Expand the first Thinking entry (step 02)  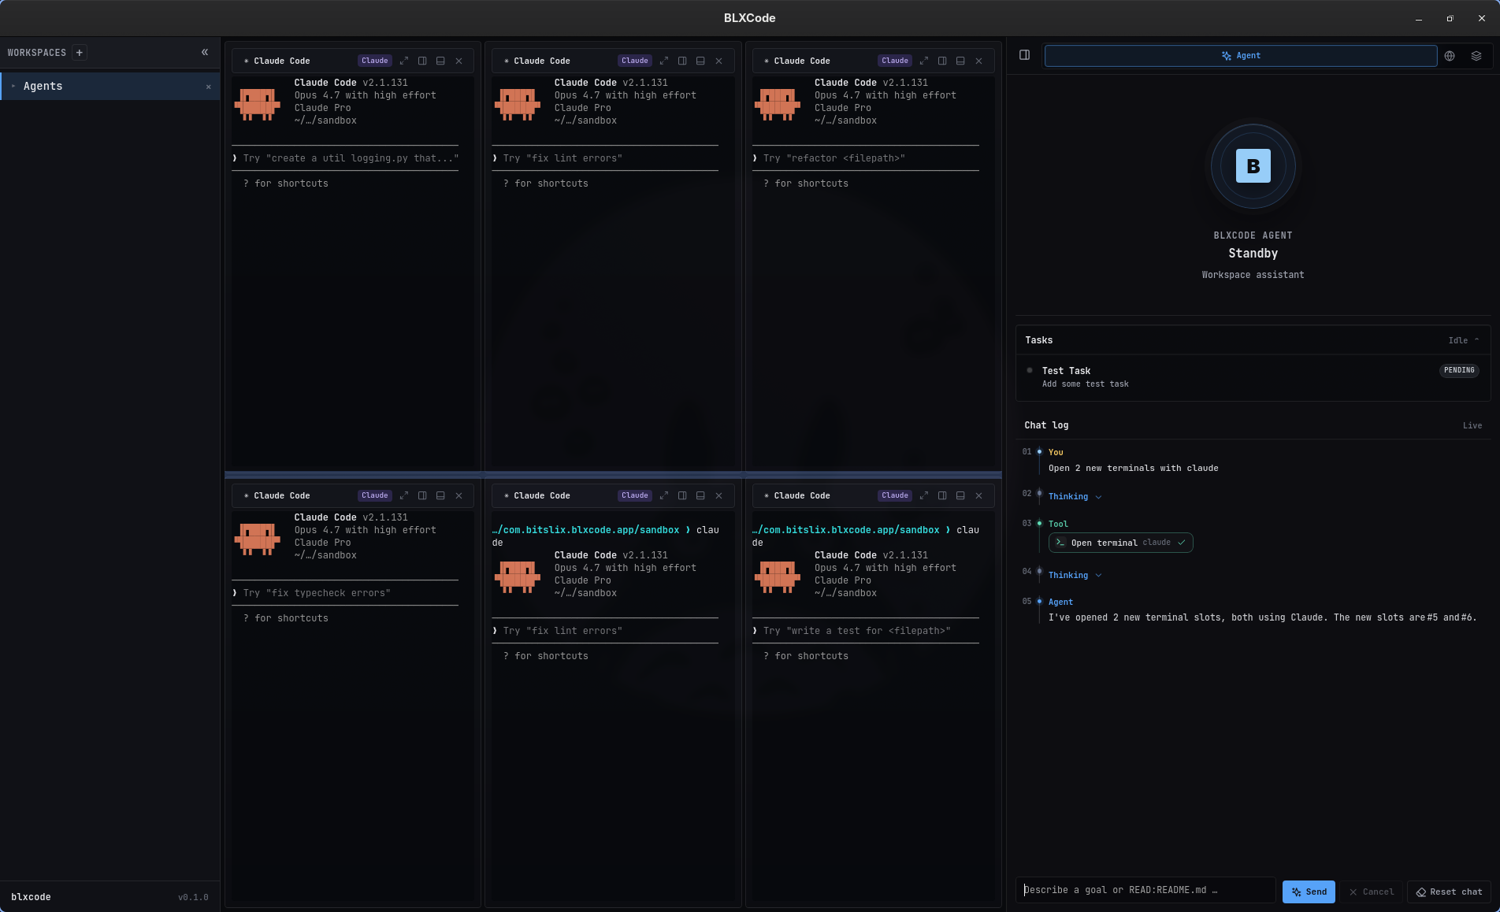point(1075,496)
